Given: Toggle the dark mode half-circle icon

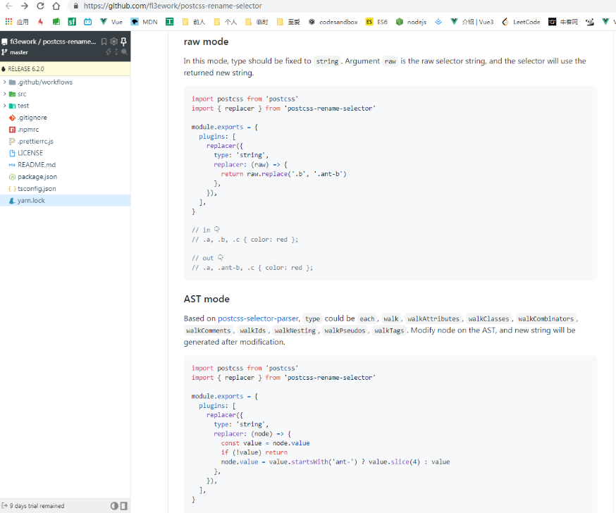Looking at the screenshot, I should (x=114, y=506).
